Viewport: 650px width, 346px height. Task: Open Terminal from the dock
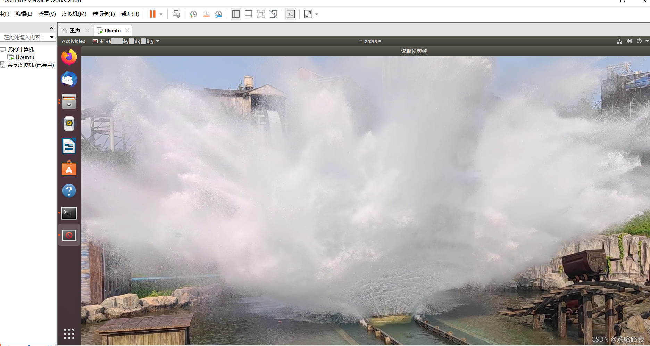[x=69, y=213]
